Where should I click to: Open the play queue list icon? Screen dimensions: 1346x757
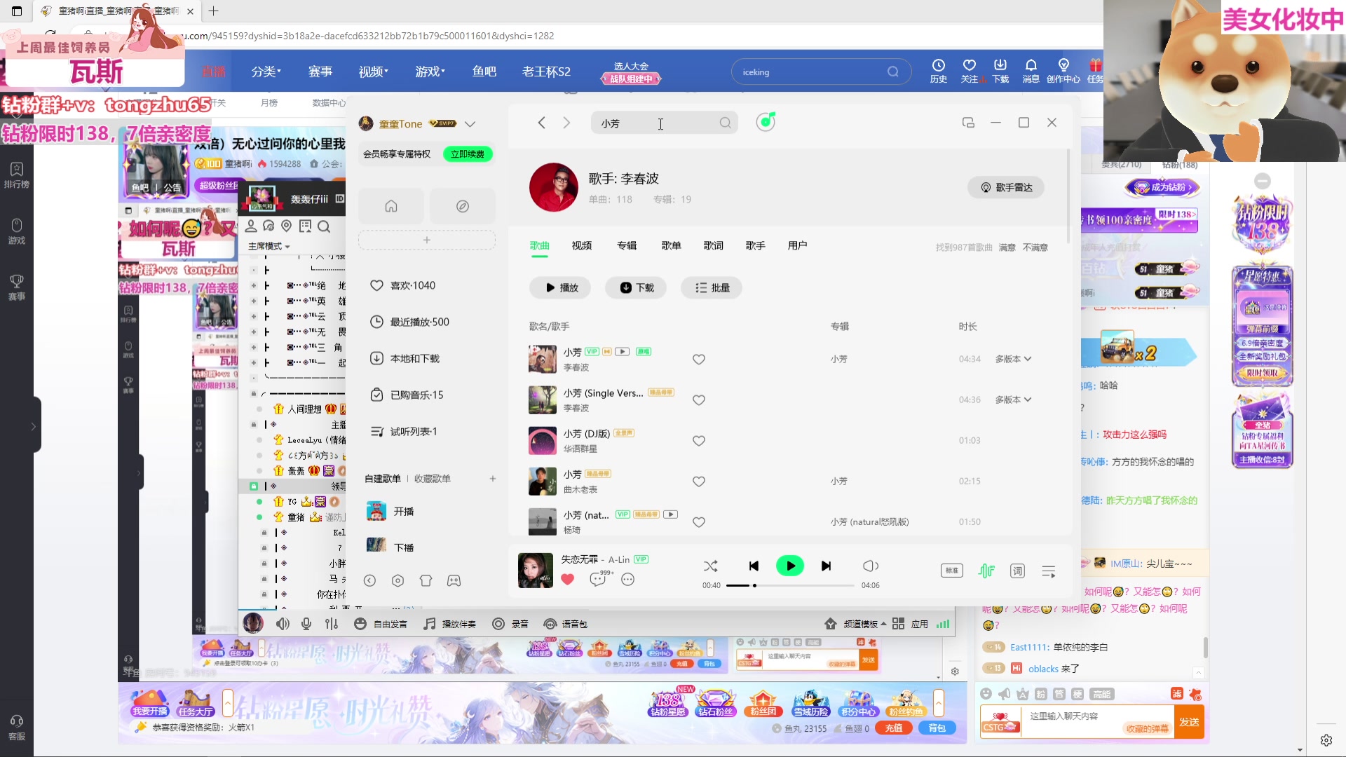pos(1049,571)
